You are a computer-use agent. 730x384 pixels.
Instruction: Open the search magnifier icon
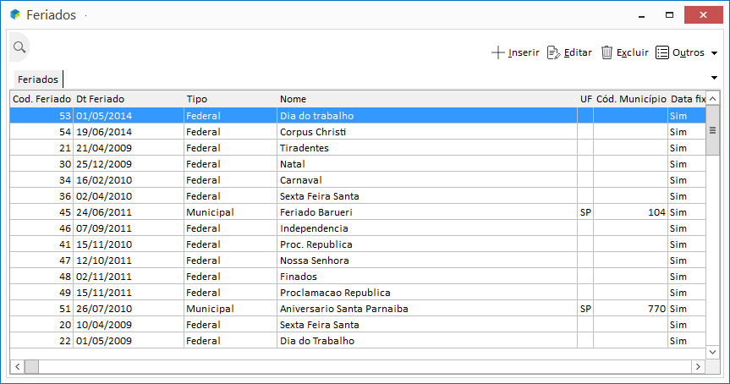pyautogui.click(x=19, y=47)
